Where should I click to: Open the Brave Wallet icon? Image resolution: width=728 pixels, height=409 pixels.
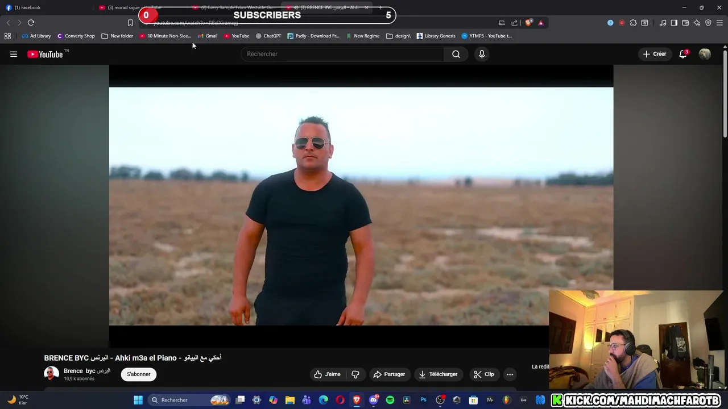685,23
